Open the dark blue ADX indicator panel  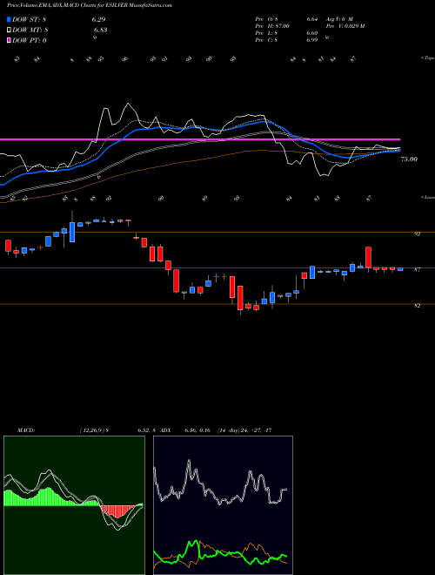[223, 505]
